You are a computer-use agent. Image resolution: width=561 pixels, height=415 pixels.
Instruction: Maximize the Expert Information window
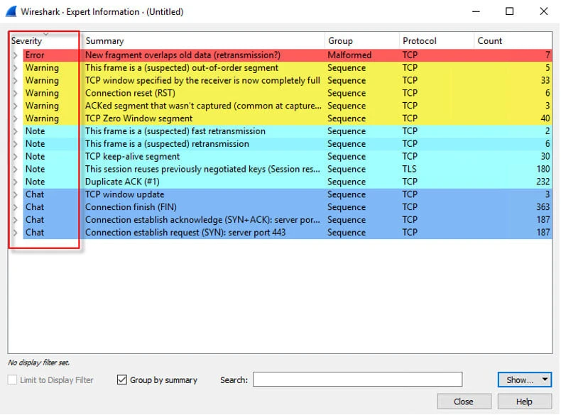(509, 11)
